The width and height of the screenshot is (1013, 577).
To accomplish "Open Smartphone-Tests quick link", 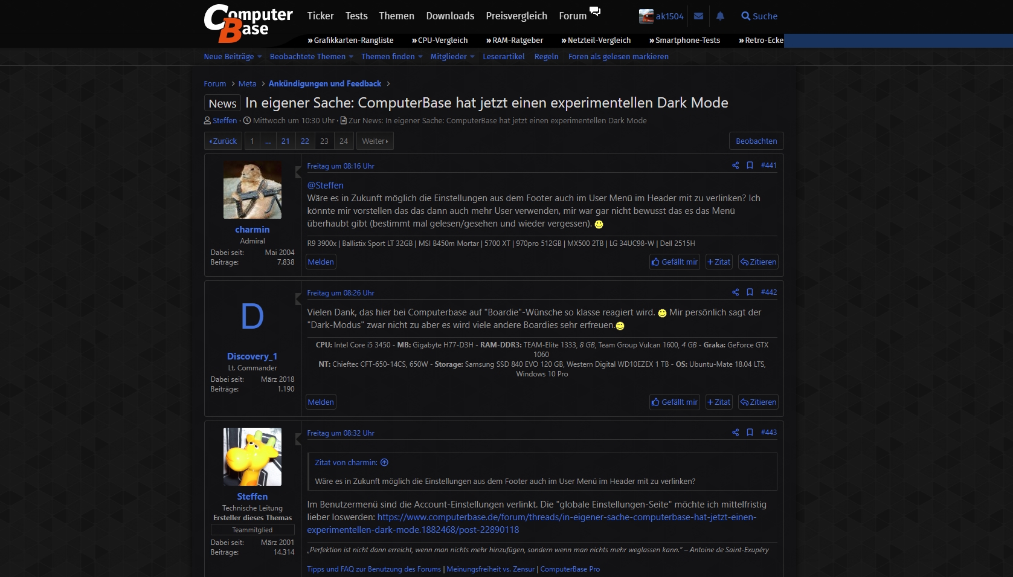I will 684,40.
